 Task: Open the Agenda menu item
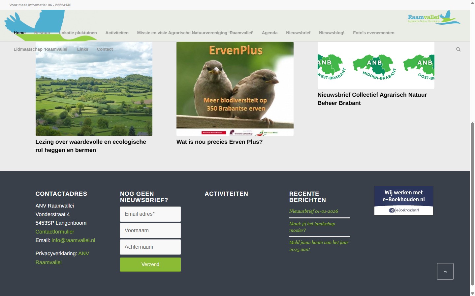[x=269, y=33]
